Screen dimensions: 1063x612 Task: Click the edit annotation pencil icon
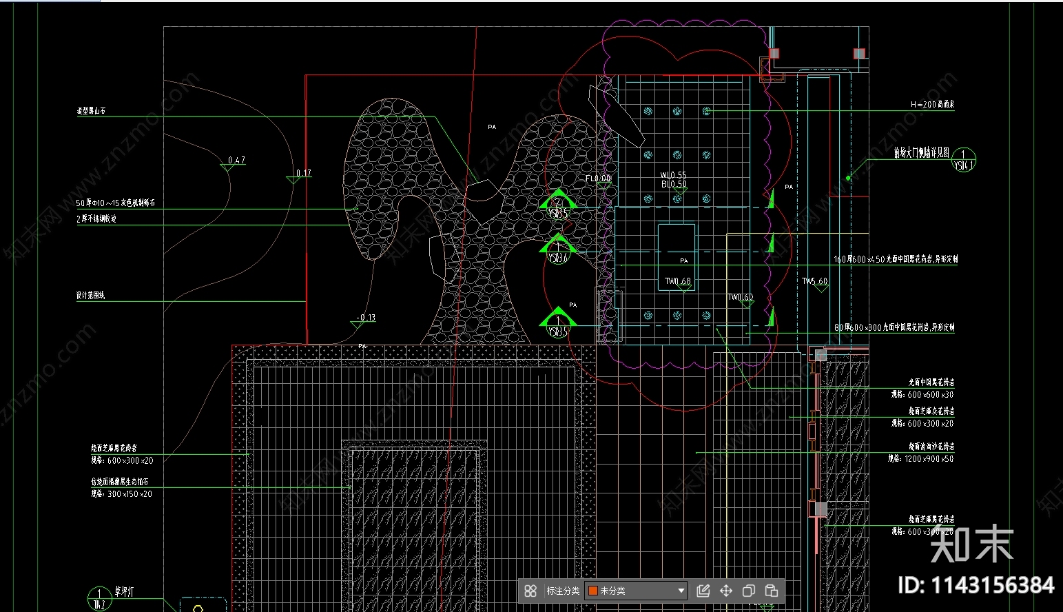click(703, 591)
